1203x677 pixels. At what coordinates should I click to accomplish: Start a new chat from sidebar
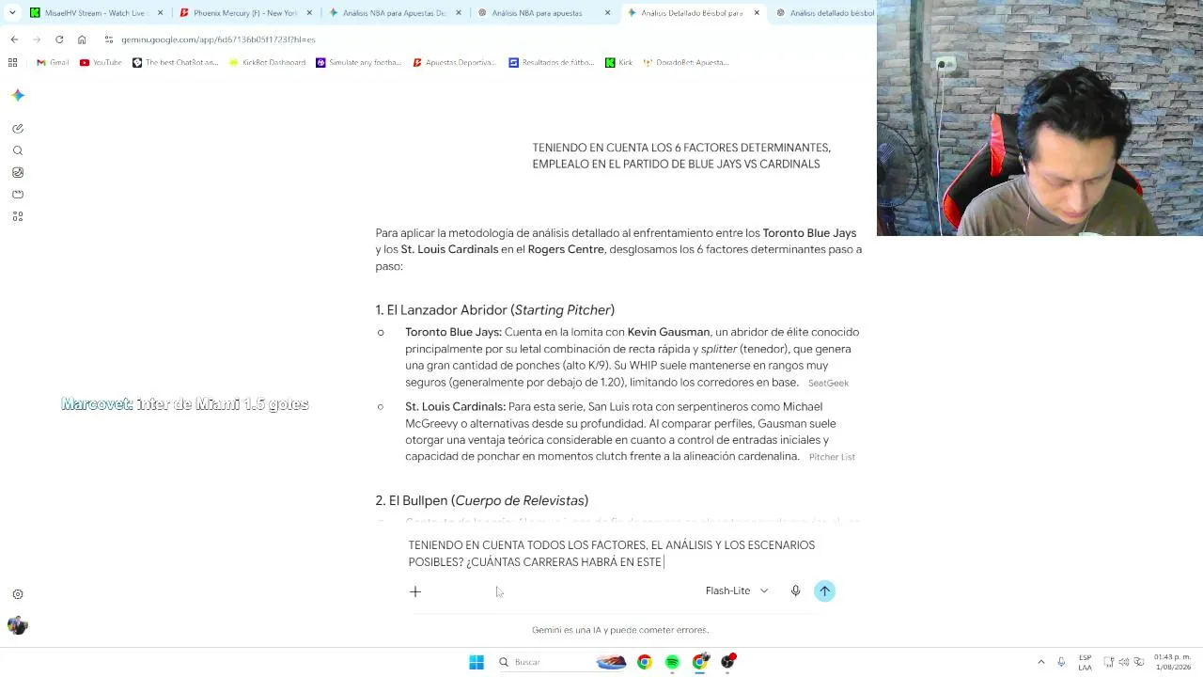(18, 129)
